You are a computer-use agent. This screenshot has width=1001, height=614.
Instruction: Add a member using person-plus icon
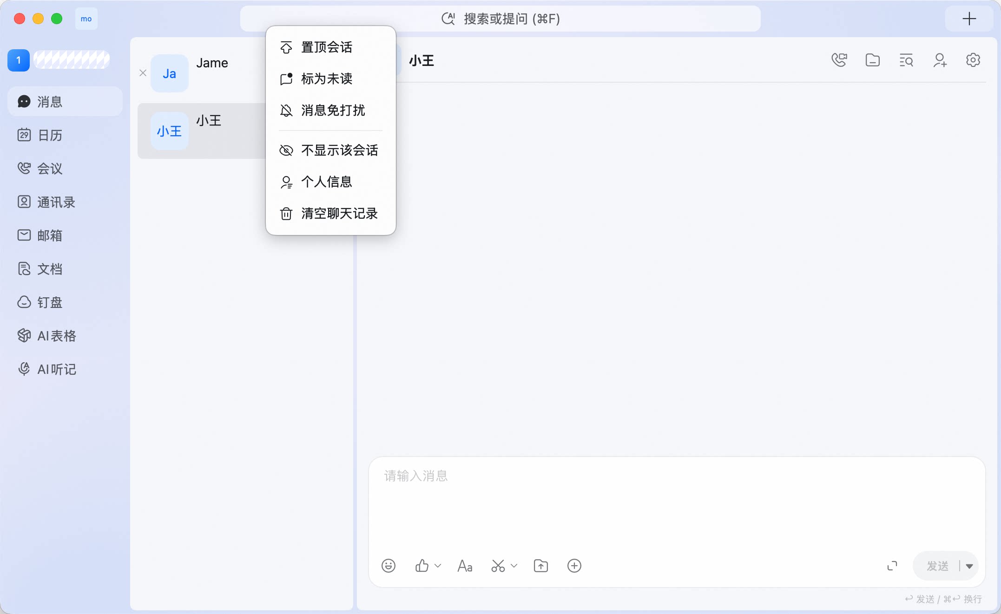tap(940, 60)
